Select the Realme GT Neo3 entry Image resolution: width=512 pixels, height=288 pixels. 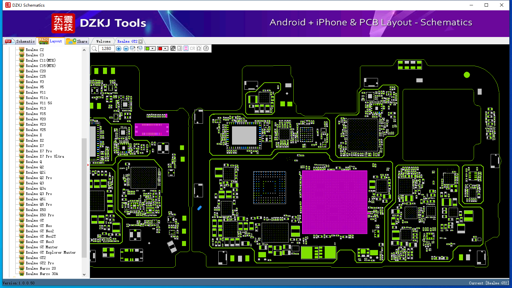40,242
